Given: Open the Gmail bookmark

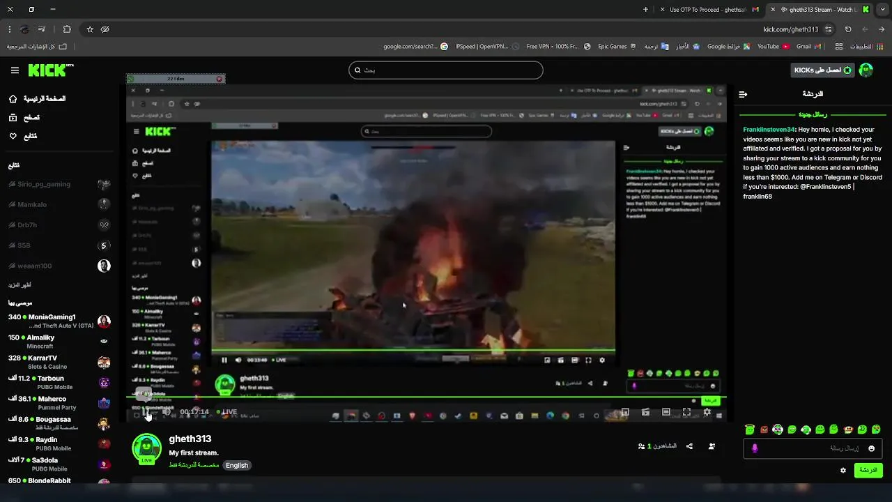Looking at the screenshot, I should [808, 47].
